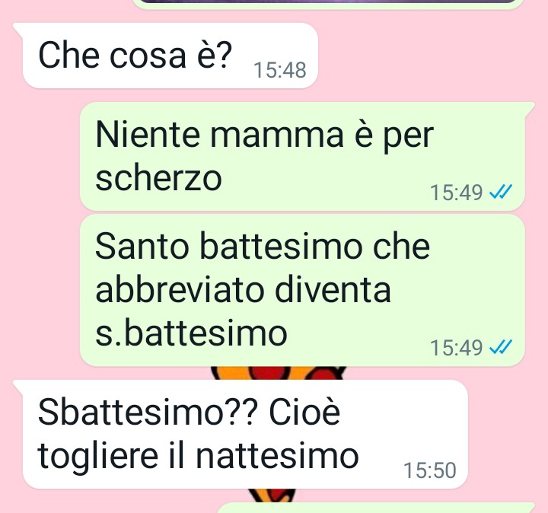Image resolution: width=548 pixels, height=513 pixels.
Task: Select the "Che cosa è?" message bubble
Action: click(x=170, y=56)
